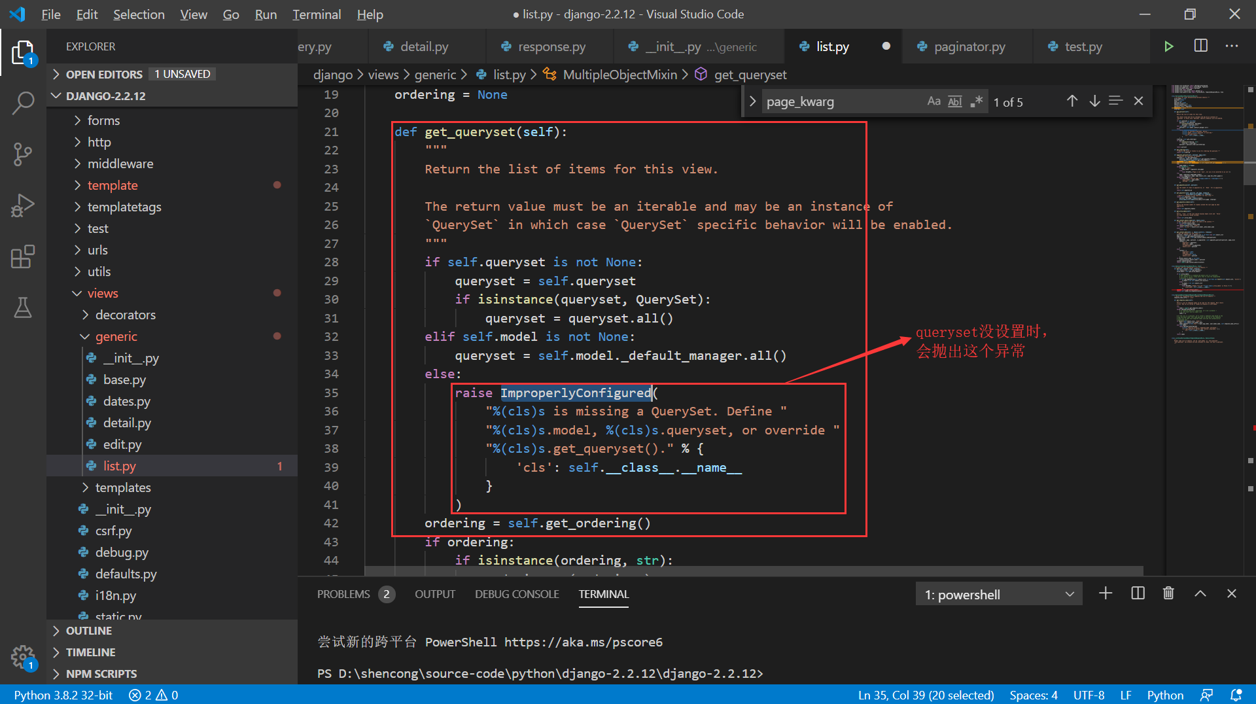Open the Test flask view
This screenshot has height=704, width=1256.
(x=23, y=308)
